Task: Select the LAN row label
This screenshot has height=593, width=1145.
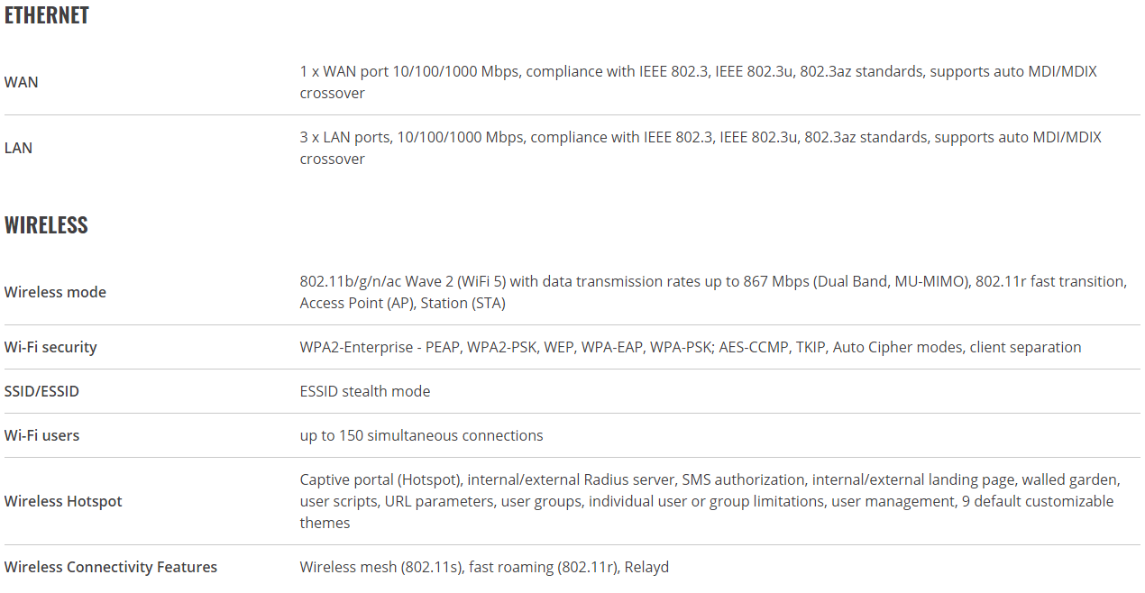Action: [x=18, y=148]
